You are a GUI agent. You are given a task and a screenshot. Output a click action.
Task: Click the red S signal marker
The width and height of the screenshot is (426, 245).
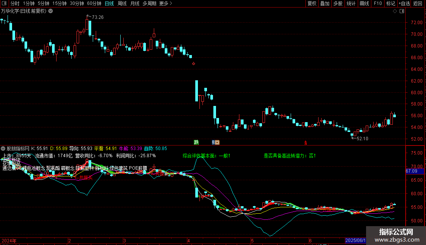click(306, 142)
